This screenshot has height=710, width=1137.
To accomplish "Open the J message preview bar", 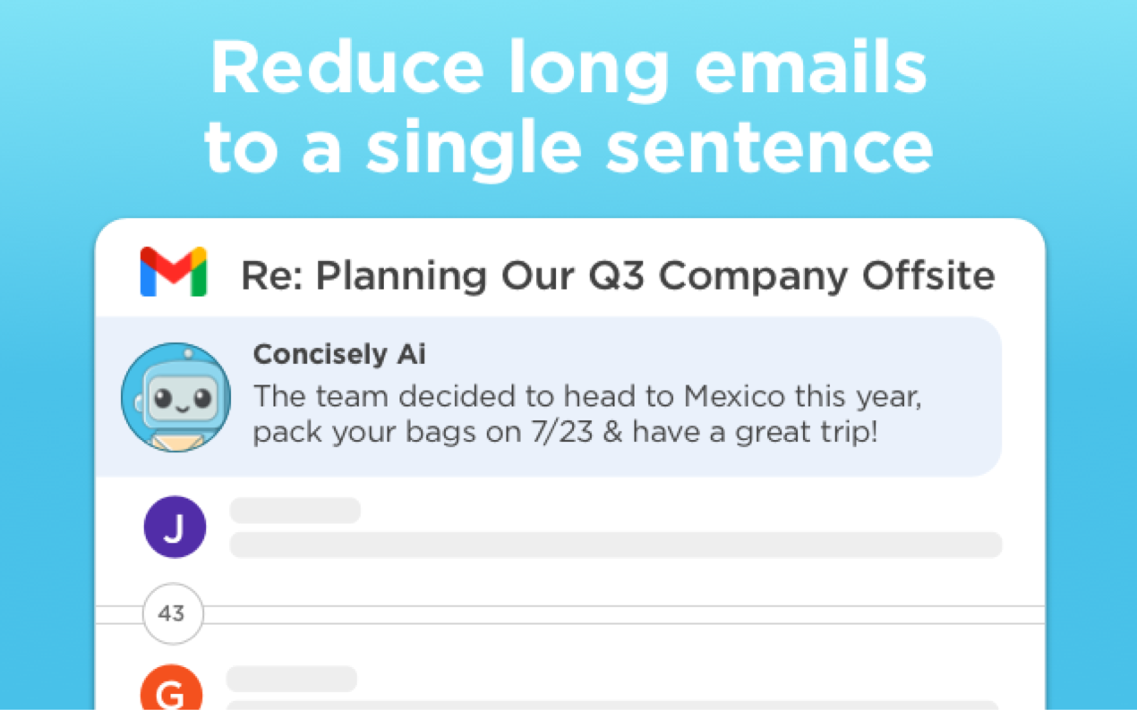I will pos(615,545).
